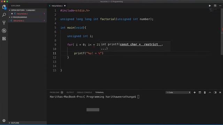Place cursor on main(void) line

73,28
